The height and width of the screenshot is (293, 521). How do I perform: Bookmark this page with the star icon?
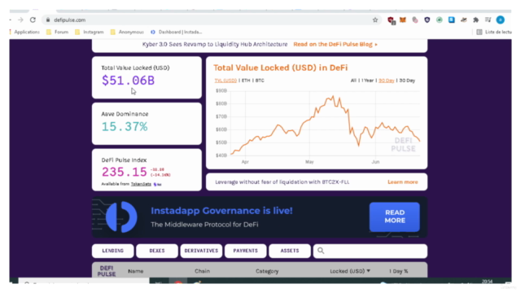[375, 20]
